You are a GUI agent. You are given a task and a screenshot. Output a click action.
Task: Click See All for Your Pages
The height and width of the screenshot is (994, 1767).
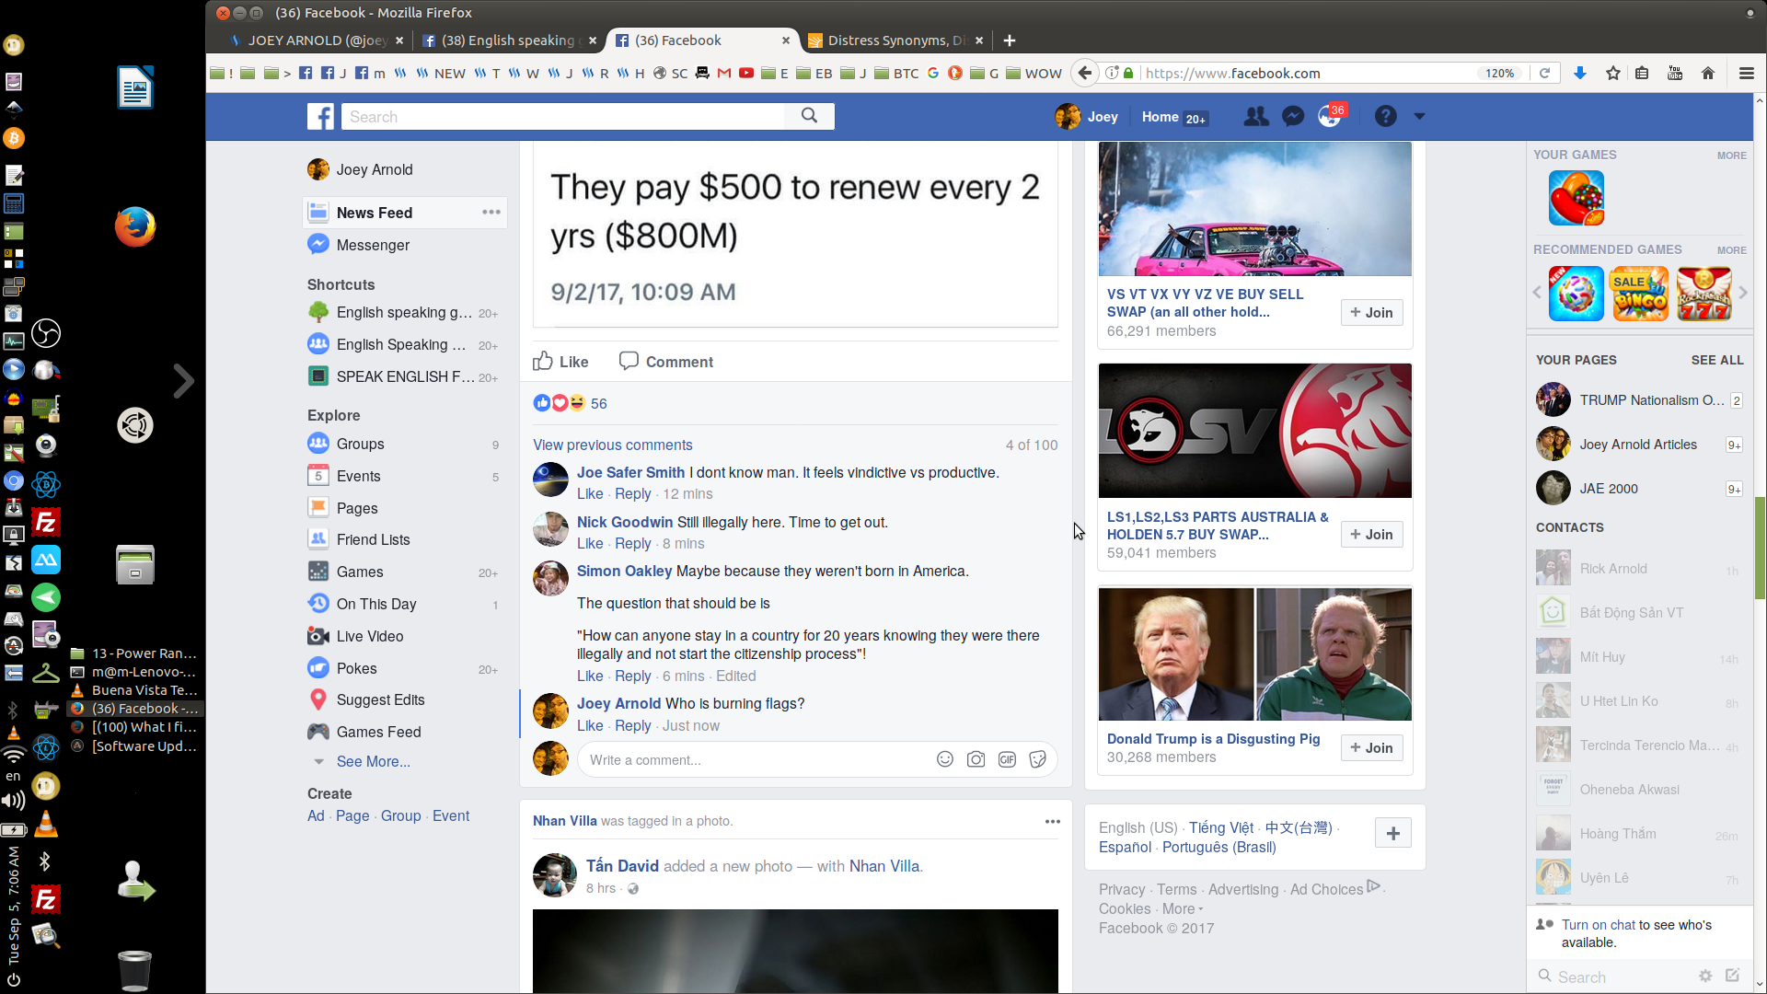tap(1717, 360)
